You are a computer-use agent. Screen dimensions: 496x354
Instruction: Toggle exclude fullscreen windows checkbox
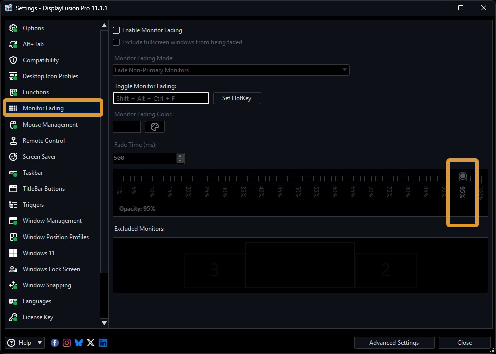pos(116,42)
